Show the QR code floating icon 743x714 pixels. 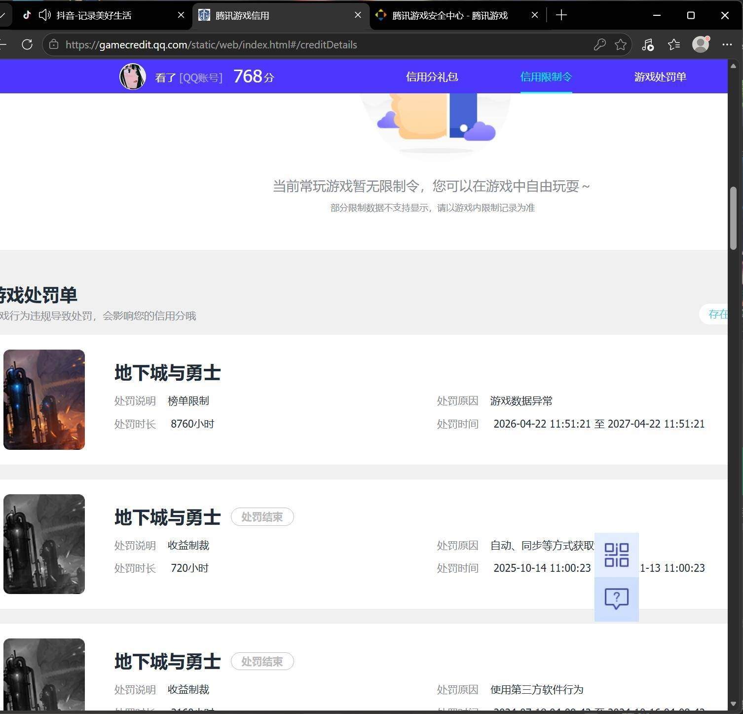[617, 555]
